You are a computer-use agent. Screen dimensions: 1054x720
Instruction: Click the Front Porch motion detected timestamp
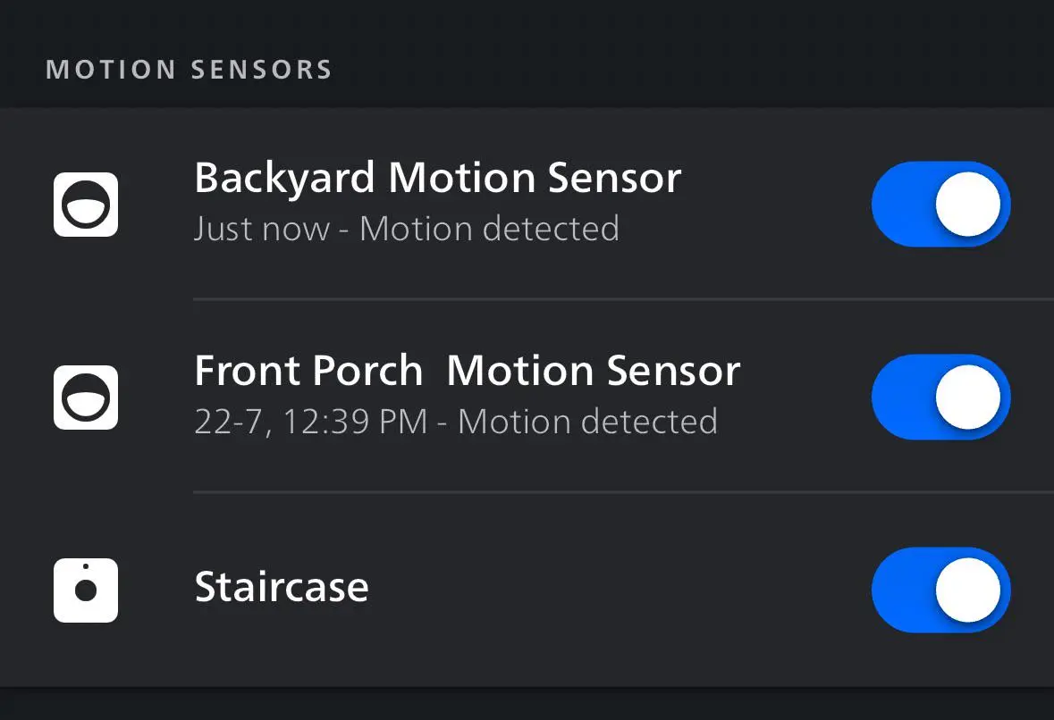point(456,421)
